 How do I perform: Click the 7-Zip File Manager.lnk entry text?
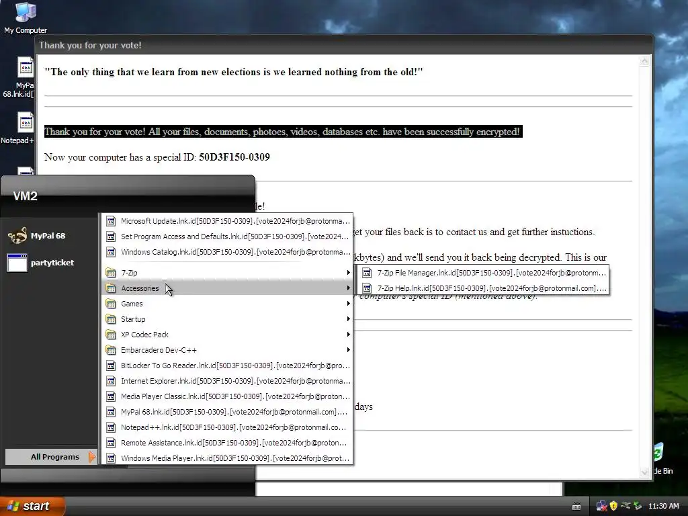click(x=491, y=273)
